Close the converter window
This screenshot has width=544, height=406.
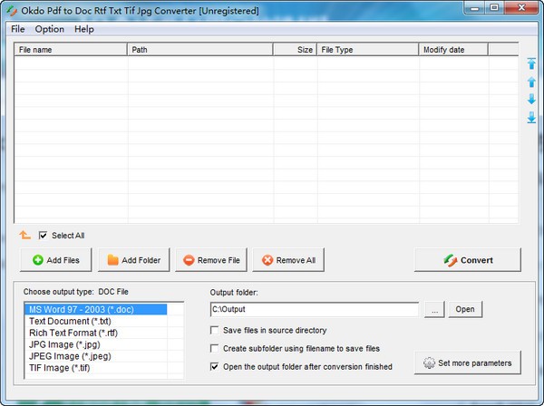click(521, 7)
